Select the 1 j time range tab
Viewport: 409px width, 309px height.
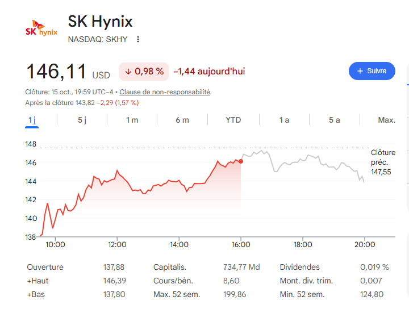(32, 120)
